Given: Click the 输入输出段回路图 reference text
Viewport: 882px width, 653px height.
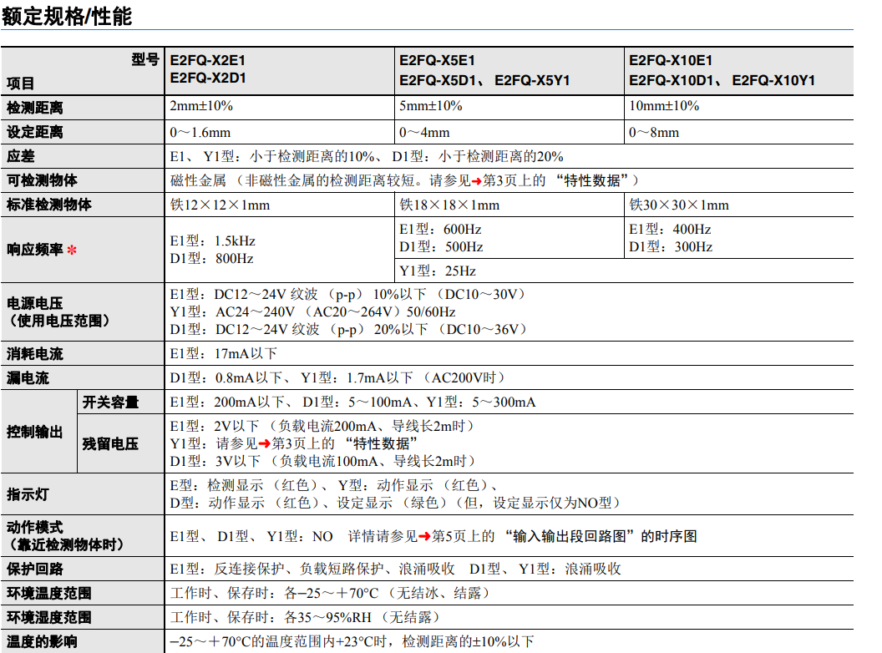Looking at the screenshot, I should coord(570,537).
